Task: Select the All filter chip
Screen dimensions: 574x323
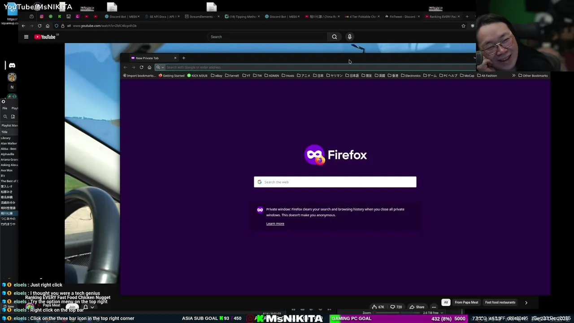Action: point(446,302)
